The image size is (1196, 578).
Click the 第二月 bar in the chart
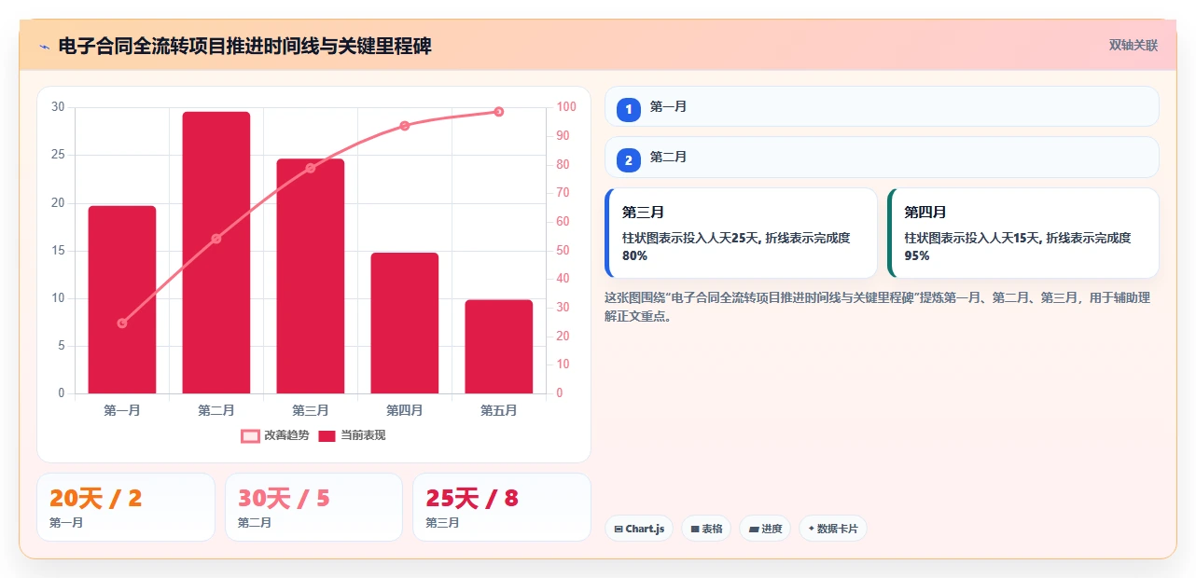point(216,252)
